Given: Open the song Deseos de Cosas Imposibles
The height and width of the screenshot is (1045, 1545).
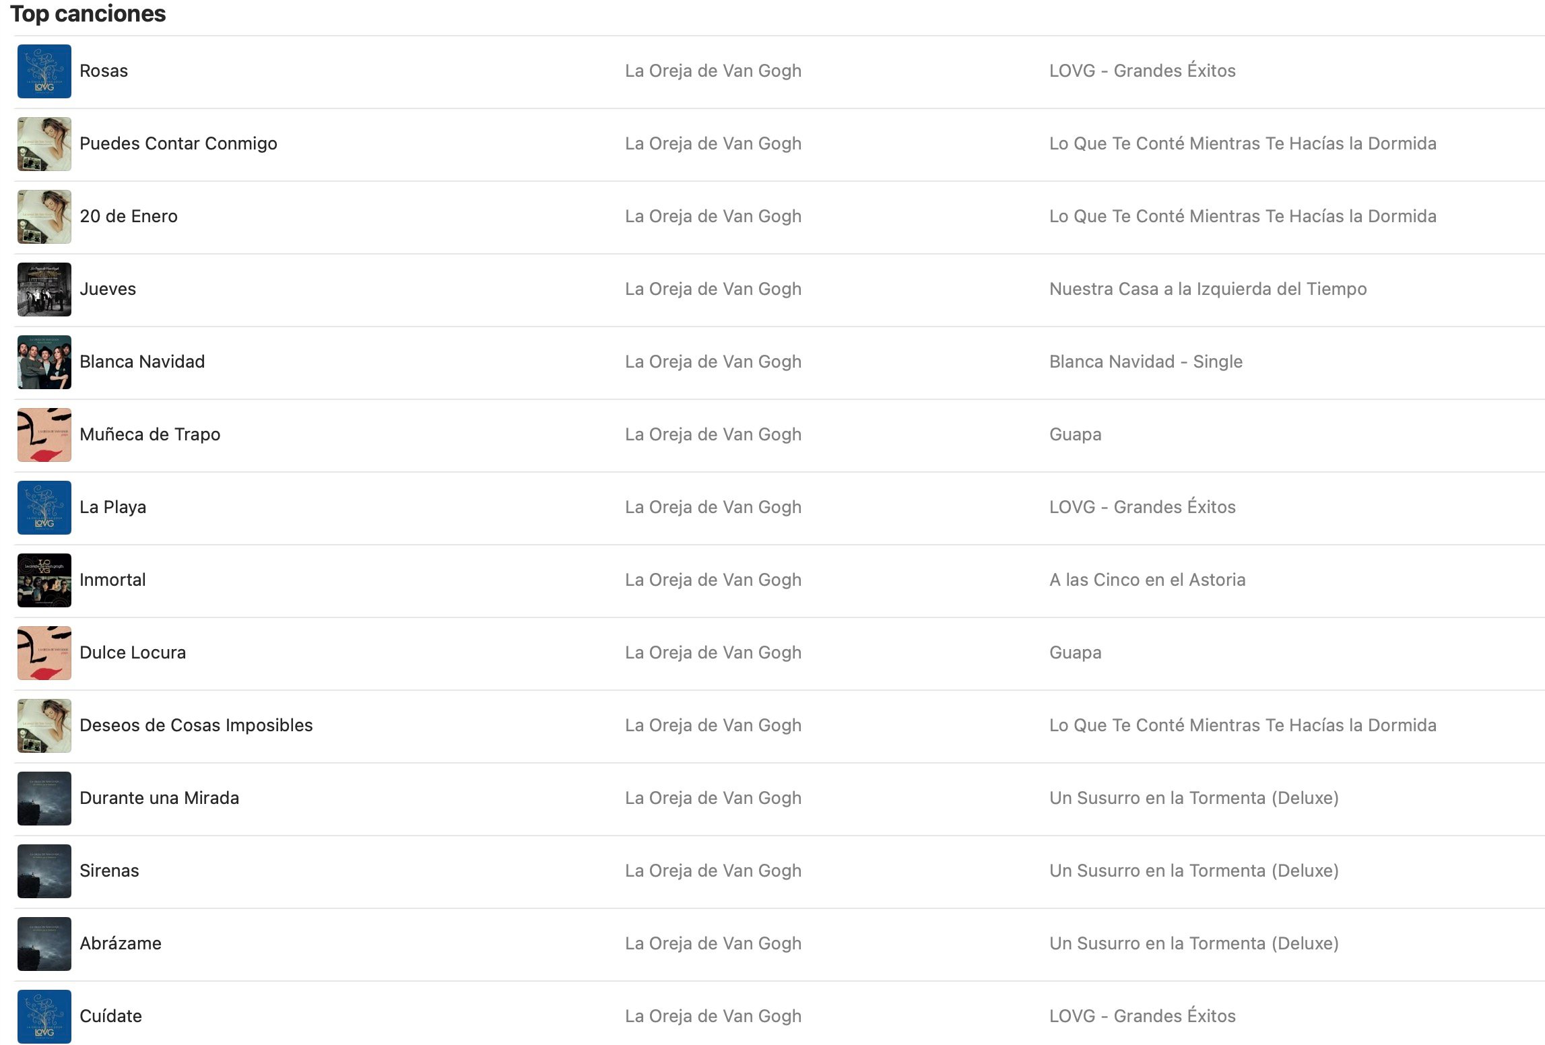Looking at the screenshot, I should [196, 725].
